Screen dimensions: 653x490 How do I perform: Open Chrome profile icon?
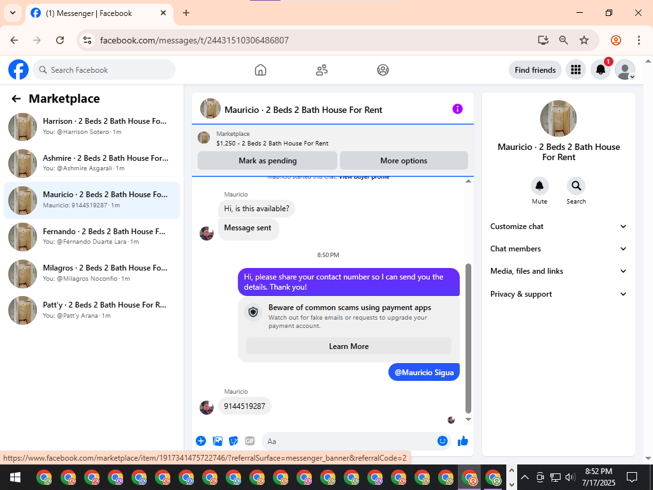(x=616, y=40)
